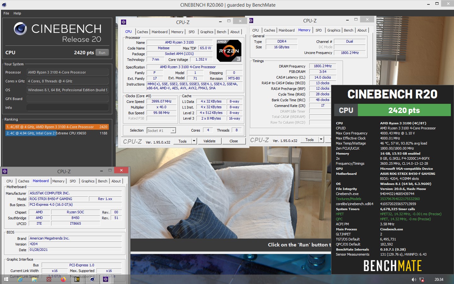Screen dimensions: 454x284
Task: Select Bench tab in bottom-left CPU-Z window
Action: tap(103, 181)
